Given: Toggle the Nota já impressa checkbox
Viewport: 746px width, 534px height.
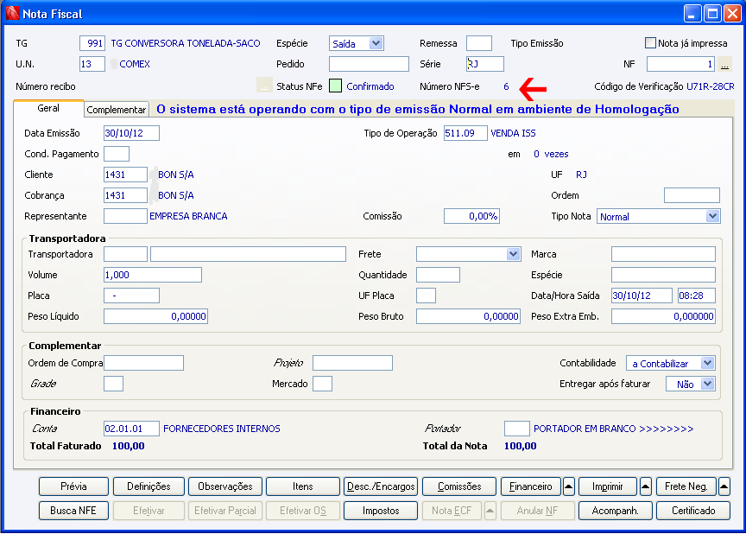Looking at the screenshot, I should [x=651, y=43].
